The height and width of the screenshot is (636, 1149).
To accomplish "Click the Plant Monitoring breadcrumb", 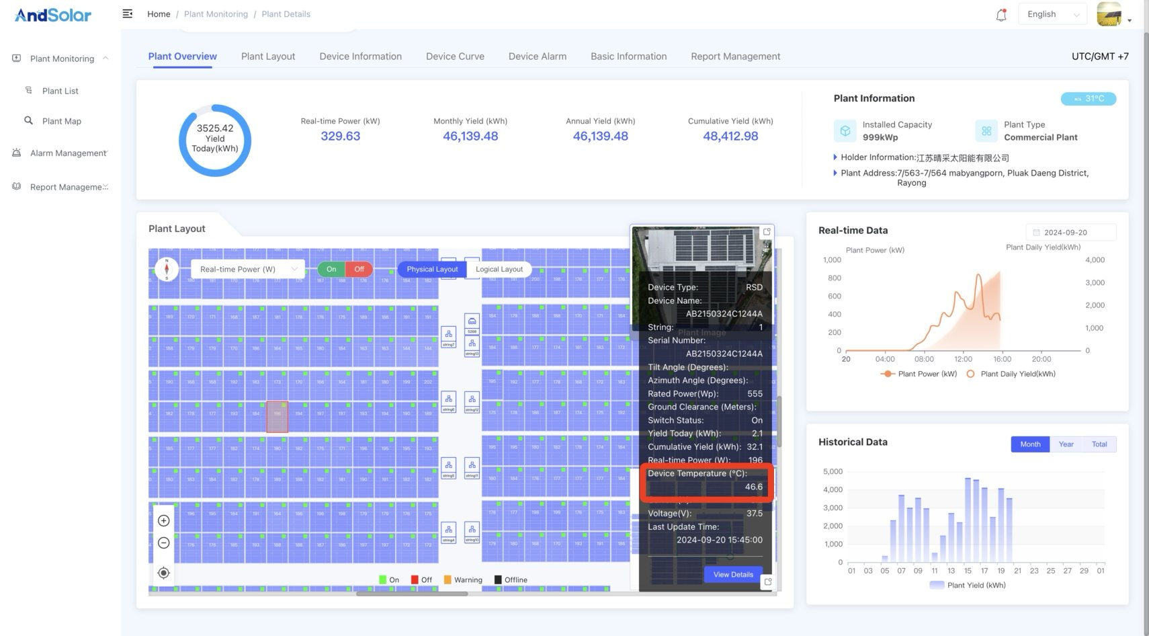I will pyautogui.click(x=216, y=14).
